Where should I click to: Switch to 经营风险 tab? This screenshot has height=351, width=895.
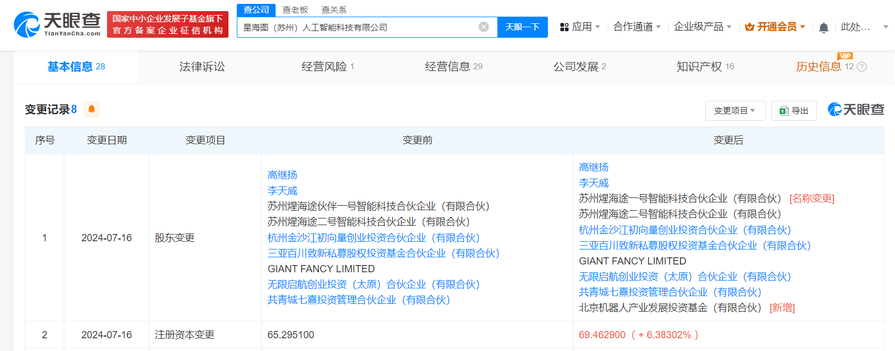[328, 67]
